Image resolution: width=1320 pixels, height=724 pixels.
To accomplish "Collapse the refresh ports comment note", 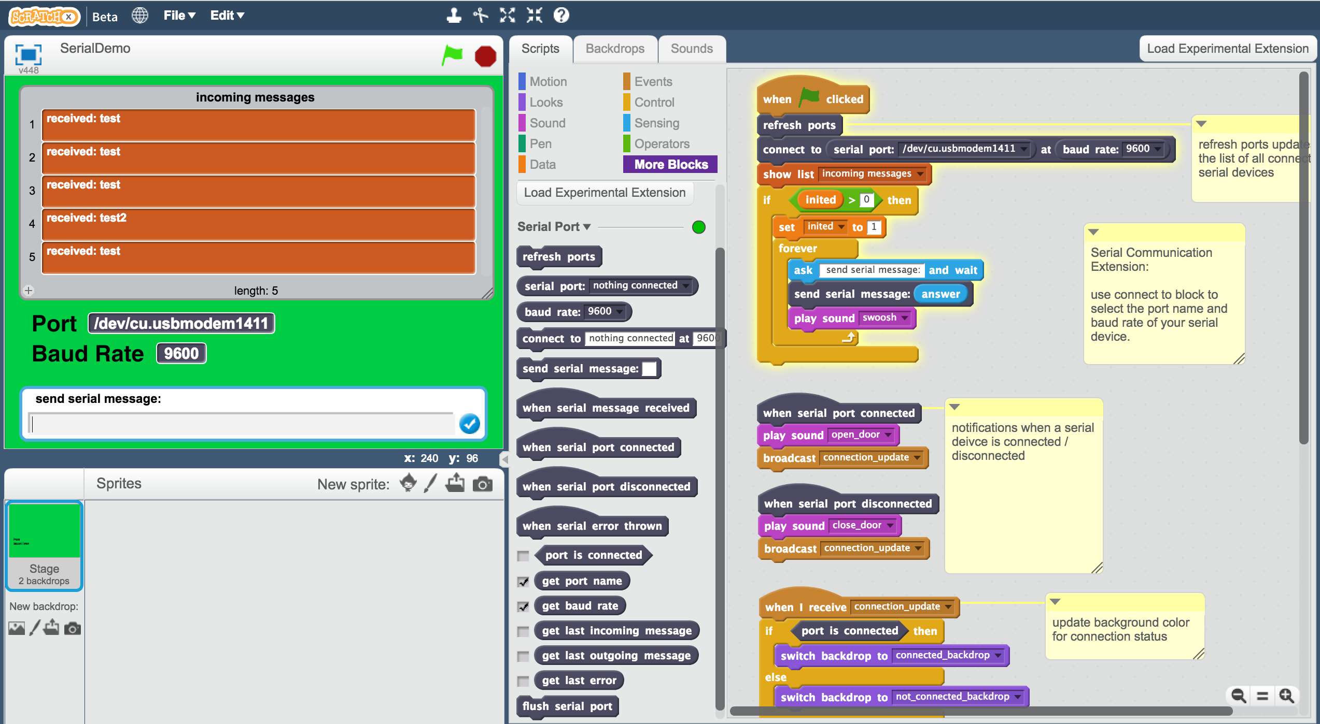I will pos(1201,124).
